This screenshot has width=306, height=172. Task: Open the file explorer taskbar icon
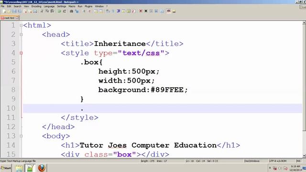[x=19, y=168]
